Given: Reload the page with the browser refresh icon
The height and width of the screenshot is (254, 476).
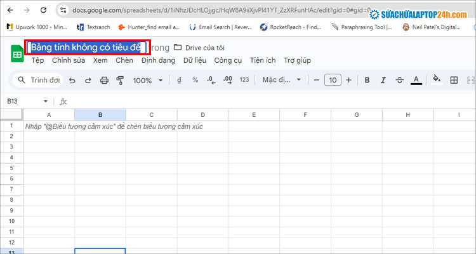Looking at the screenshot, I should [x=42, y=10].
